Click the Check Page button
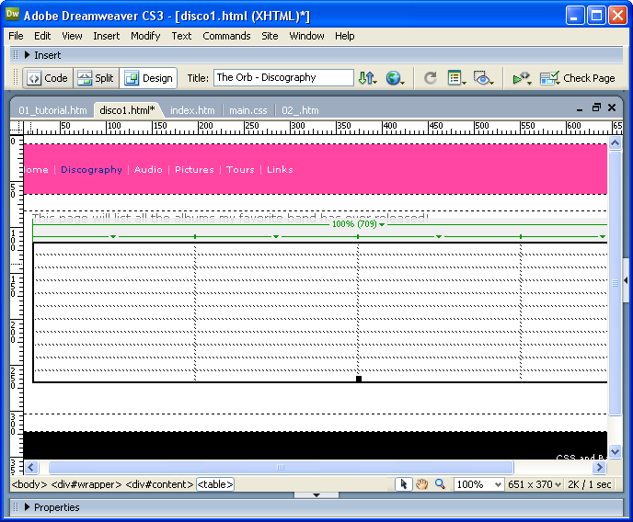The width and height of the screenshot is (633, 522). 578,78
